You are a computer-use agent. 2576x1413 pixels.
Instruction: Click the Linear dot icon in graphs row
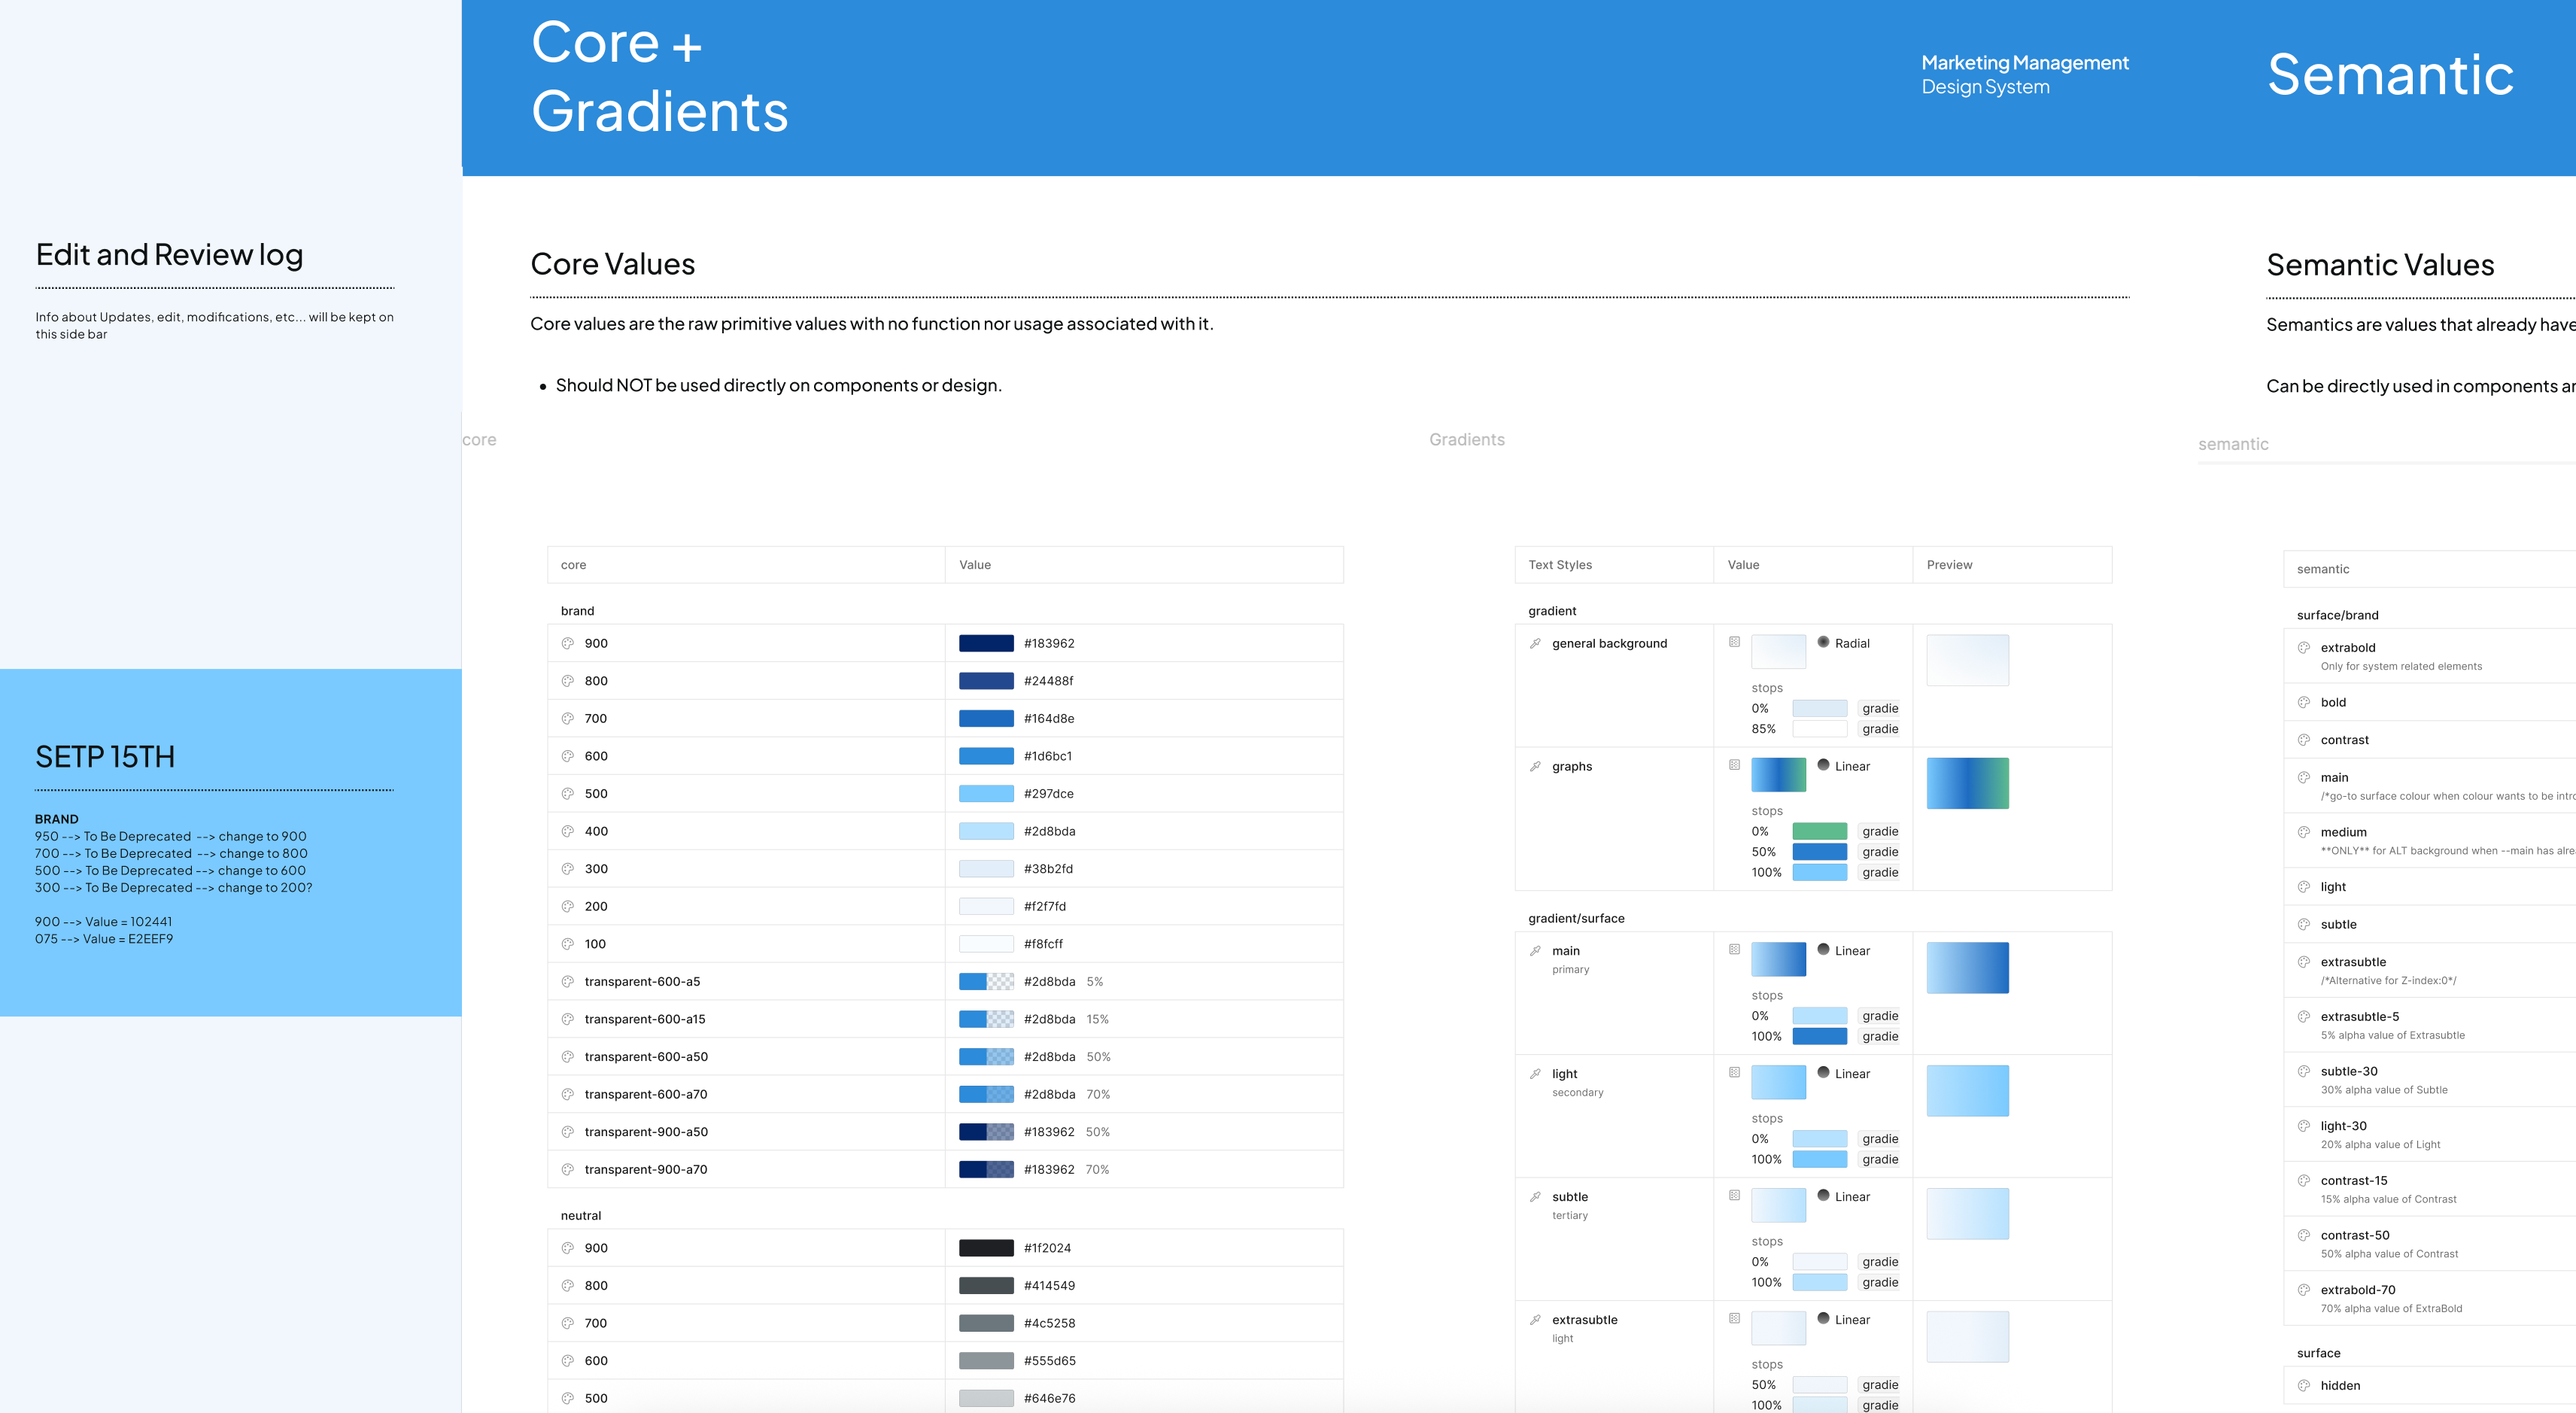pos(1823,765)
